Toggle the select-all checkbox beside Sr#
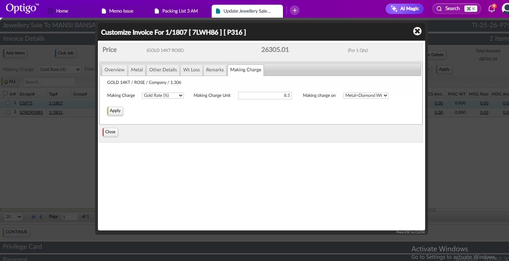This screenshot has width=509, height=261. coord(5,94)
